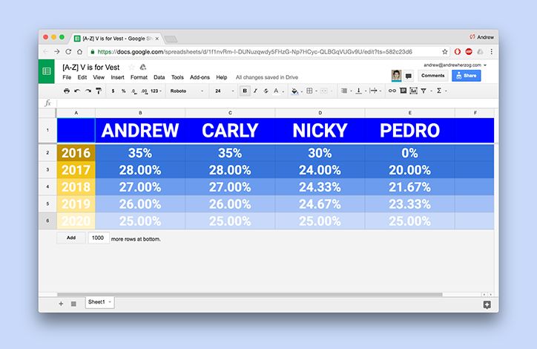Open the File menu
Image resolution: width=537 pixels, height=349 pixels.
click(x=67, y=77)
